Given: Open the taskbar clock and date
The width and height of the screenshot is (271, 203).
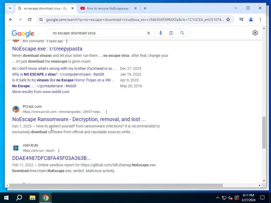Looking at the screenshot, I should (x=248, y=198).
